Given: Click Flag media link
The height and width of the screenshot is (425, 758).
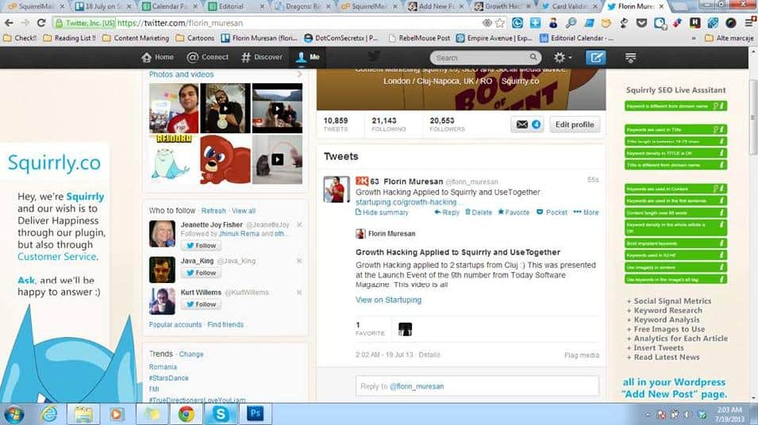Looking at the screenshot, I should (x=582, y=355).
